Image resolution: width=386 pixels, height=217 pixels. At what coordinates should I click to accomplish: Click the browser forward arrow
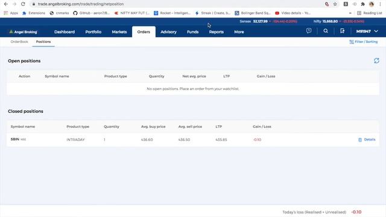tap(14, 4)
